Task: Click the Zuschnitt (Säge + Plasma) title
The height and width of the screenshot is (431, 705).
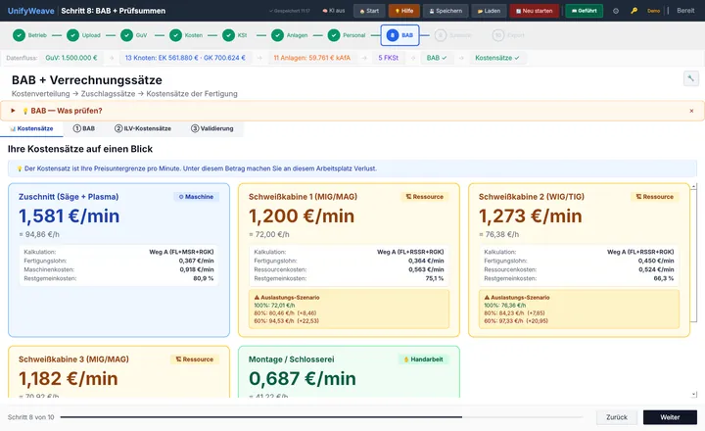Action: (69, 197)
